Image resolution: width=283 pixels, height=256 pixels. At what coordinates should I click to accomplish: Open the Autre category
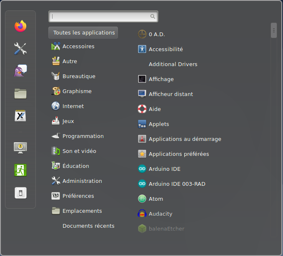70,62
